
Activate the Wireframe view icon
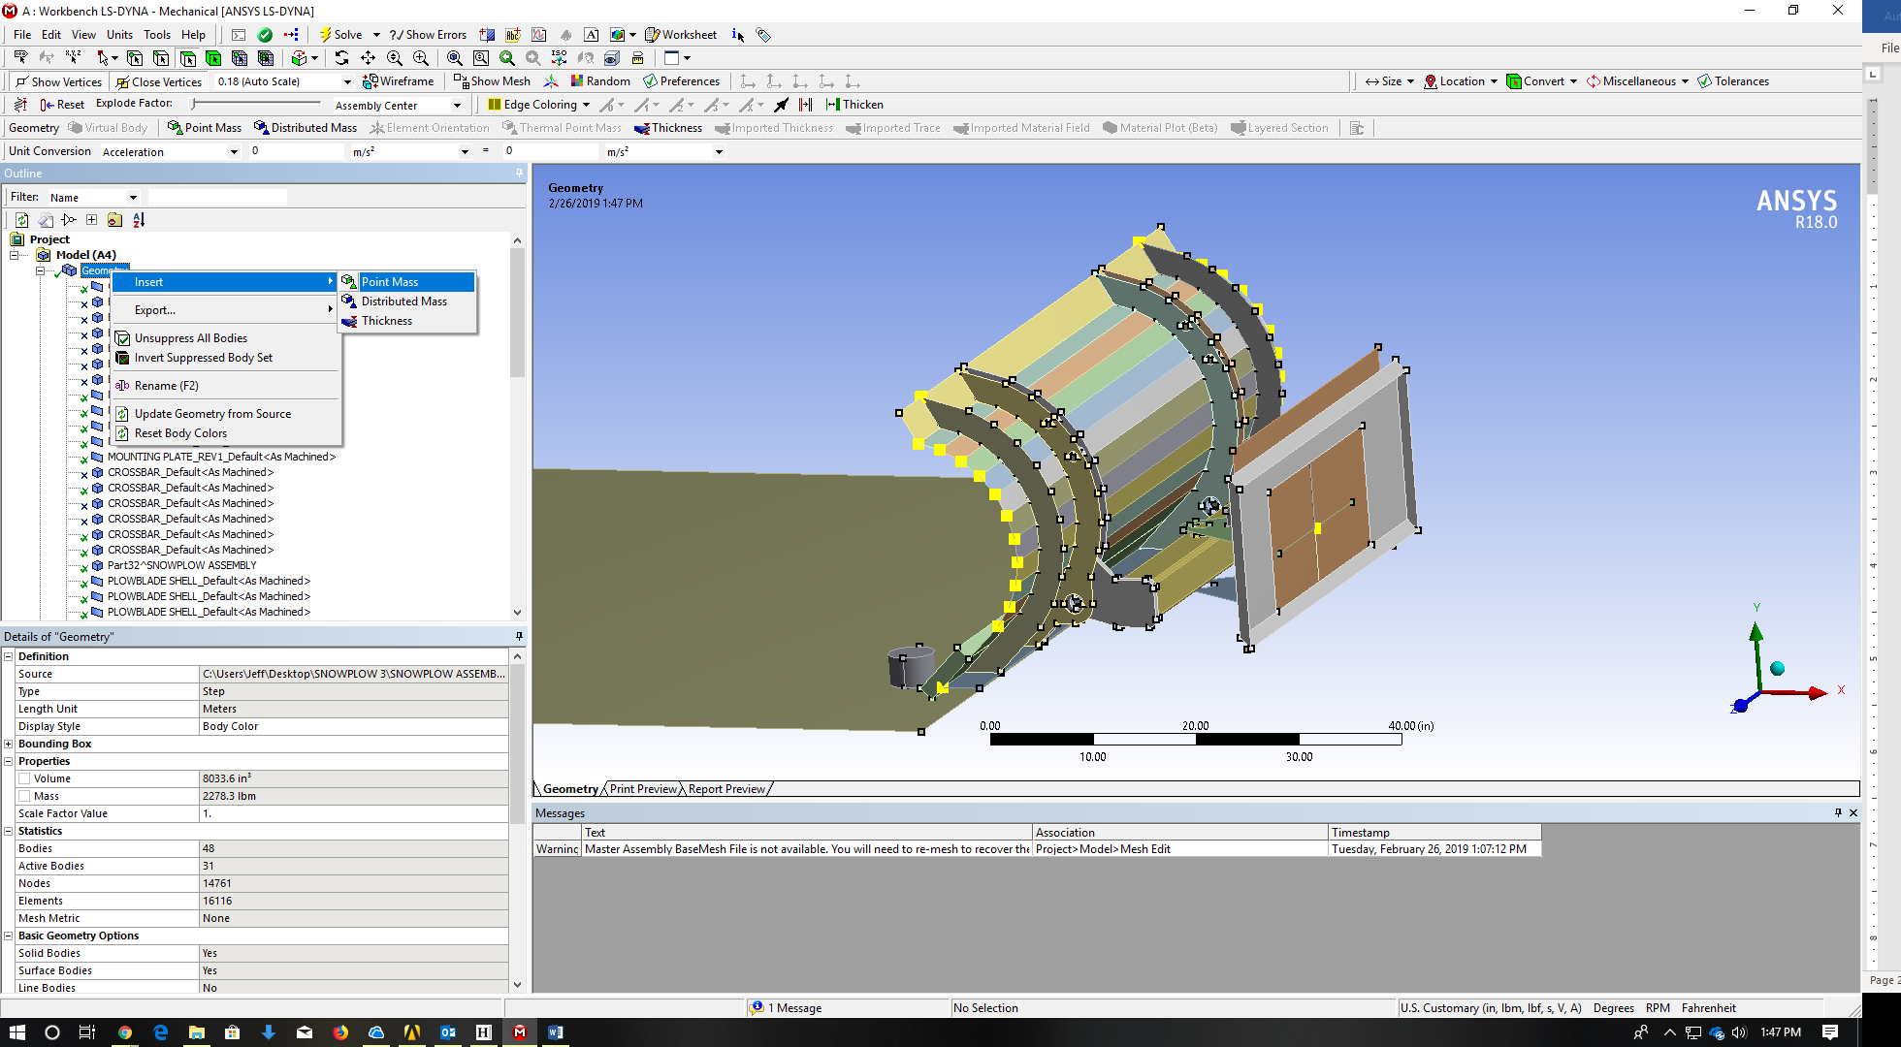[399, 81]
